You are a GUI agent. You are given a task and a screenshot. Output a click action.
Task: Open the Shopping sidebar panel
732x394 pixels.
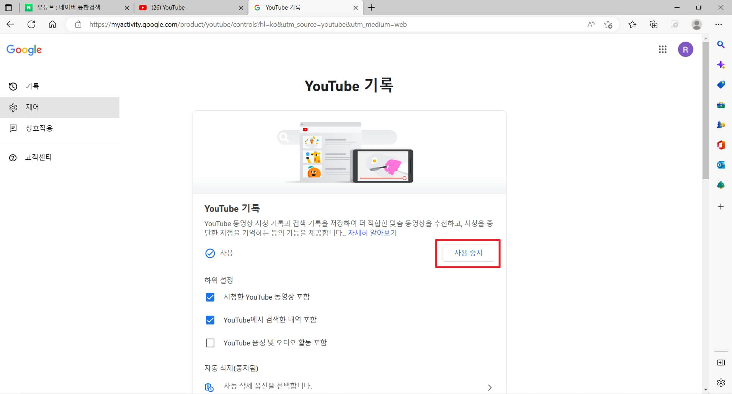(x=721, y=85)
